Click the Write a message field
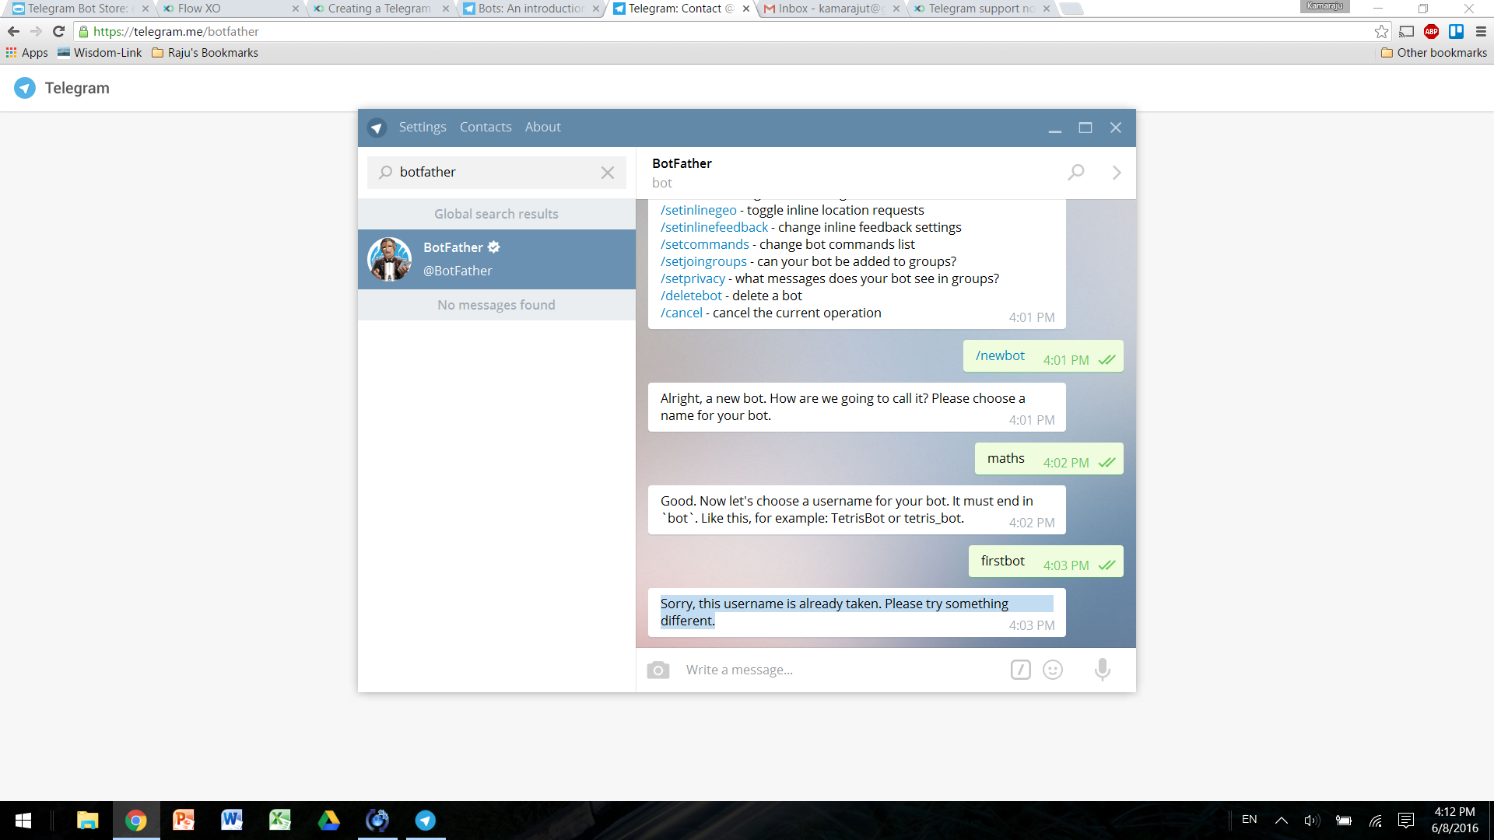This screenshot has width=1494, height=840. coord(840,670)
